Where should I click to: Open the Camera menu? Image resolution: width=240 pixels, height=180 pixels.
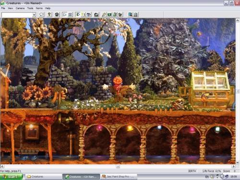[20, 8]
